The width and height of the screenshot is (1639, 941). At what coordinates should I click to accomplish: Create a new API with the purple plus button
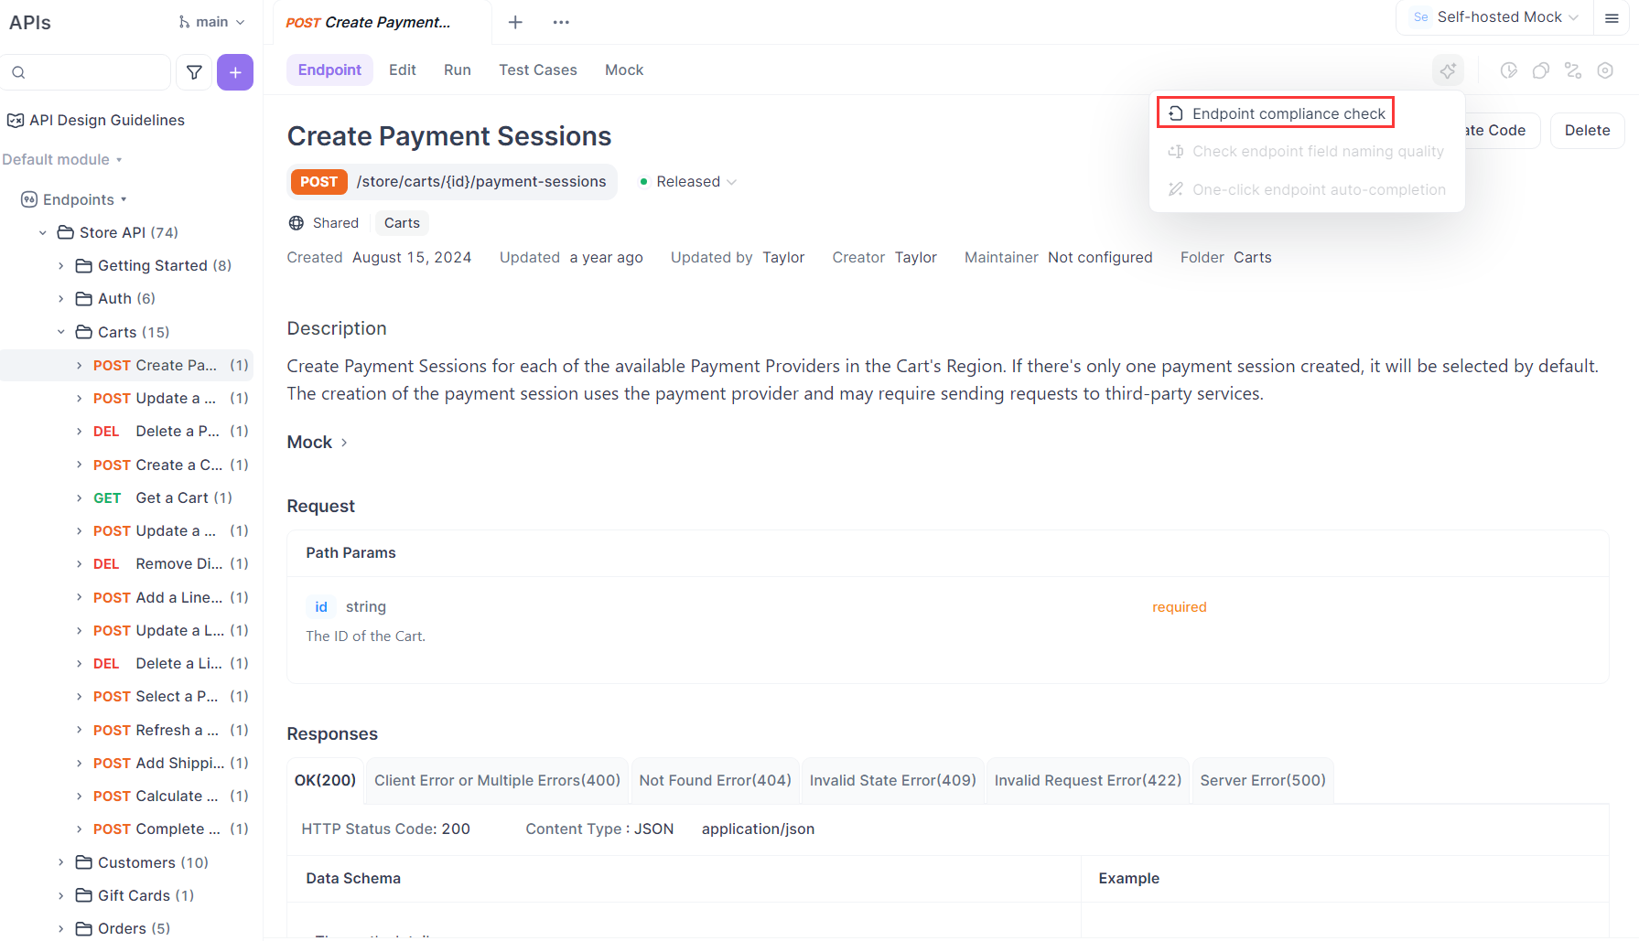click(x=235, y=71)
